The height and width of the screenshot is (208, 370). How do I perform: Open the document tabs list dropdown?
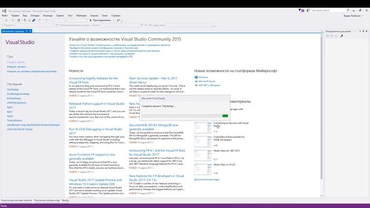(321, 31)
